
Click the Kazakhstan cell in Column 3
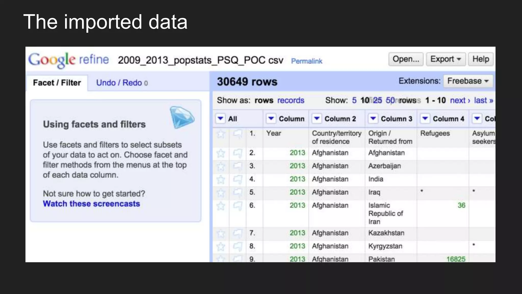(x=391, y=234)
